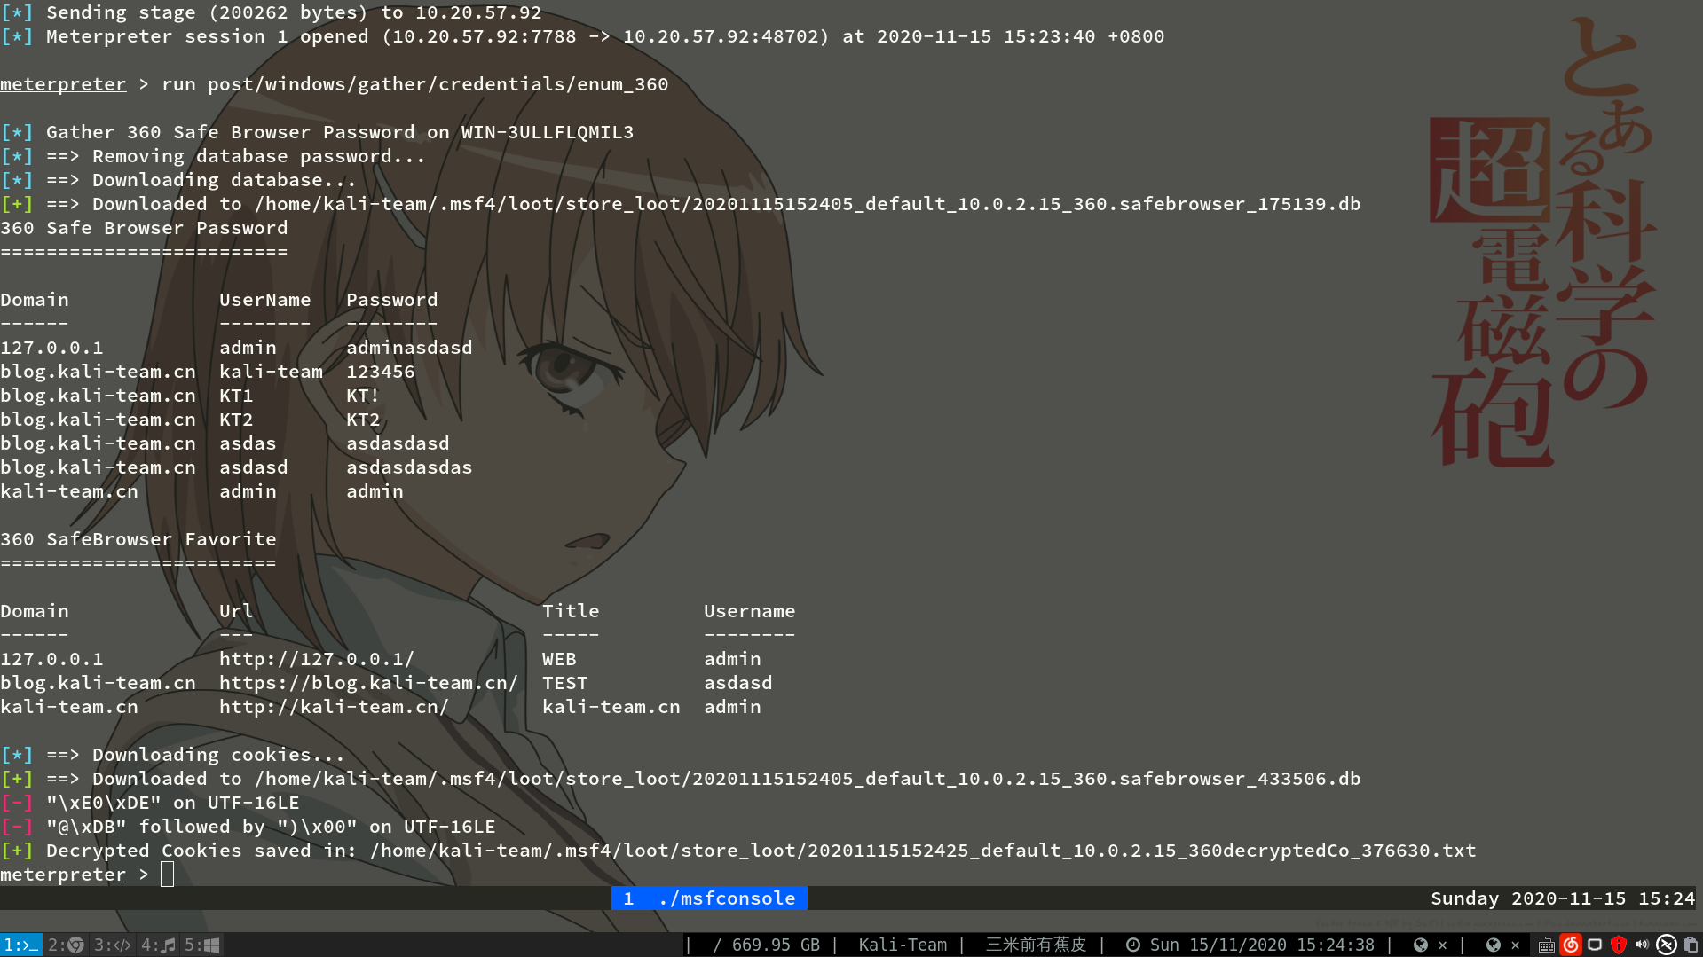Click password value asdasdasdas

409,467
